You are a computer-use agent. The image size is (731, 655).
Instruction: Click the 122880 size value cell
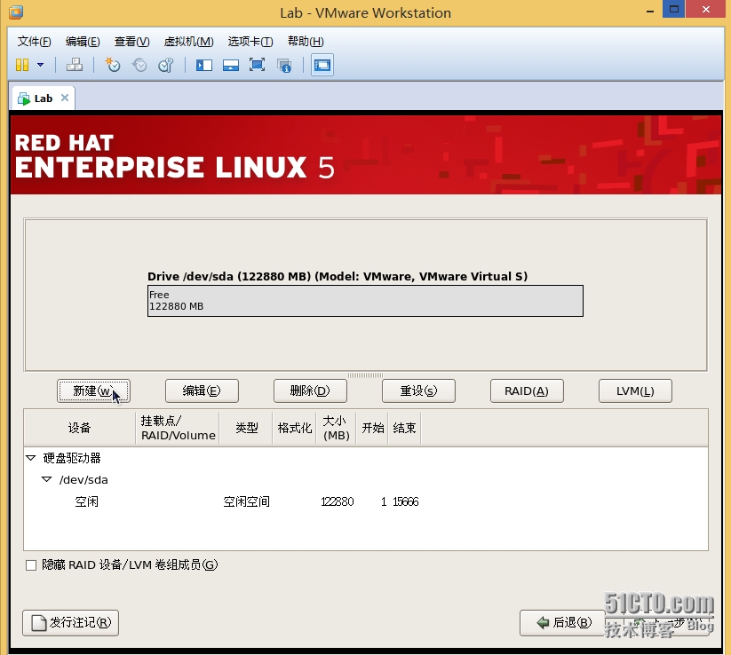click(337, 501)
